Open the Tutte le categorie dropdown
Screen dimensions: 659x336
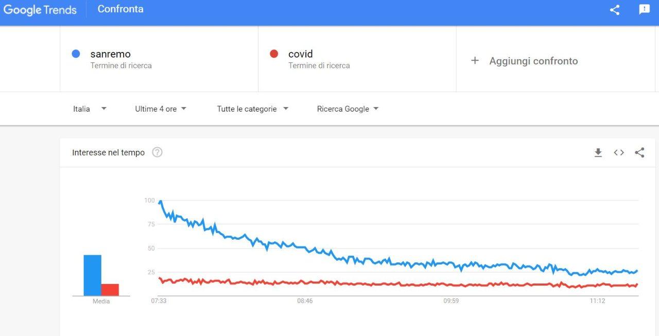pos(252,109)
